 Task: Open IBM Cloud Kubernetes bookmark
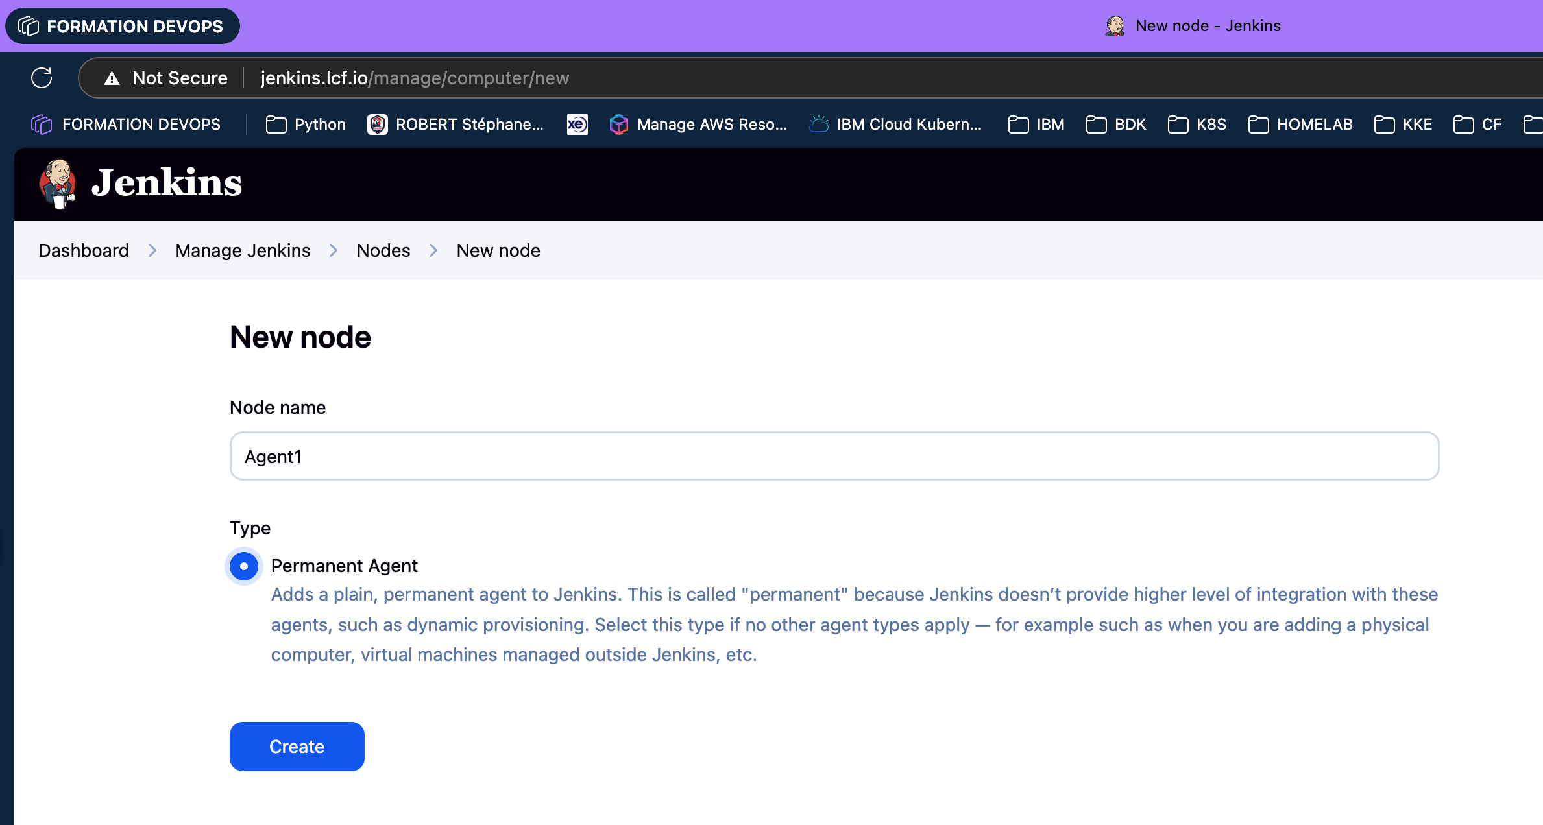tap(895, 125)
